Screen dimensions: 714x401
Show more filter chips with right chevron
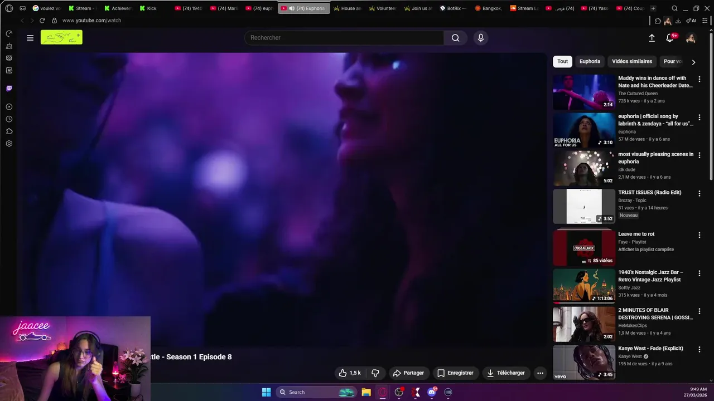click(693, 62)
